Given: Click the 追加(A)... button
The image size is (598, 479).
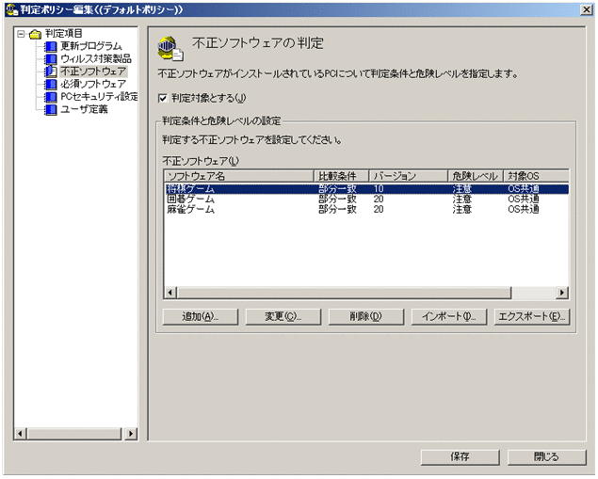Looking at the screenshot, I should 201,316.
